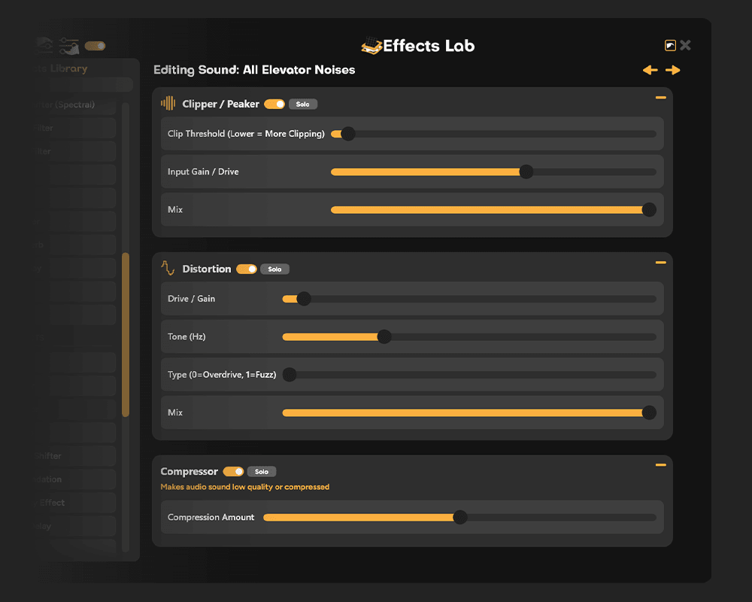752x602 pixels.
Task: Toggle the faded switch beside the sliders icon
Action: click(95, 46)
